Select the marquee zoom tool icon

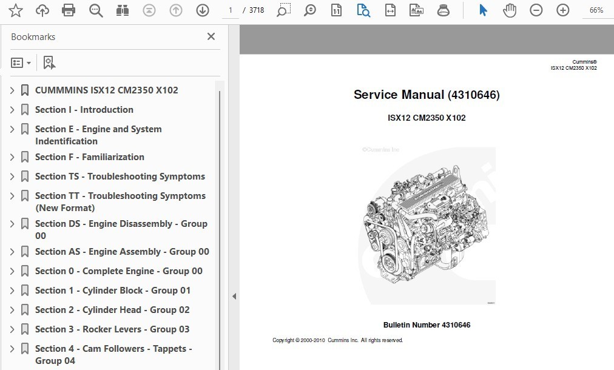coord(283,10)
